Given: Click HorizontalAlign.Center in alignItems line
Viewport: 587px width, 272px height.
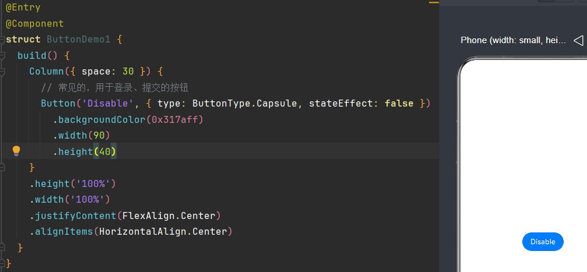Looking at the screenshot, I should pyautogui.click(x=163, y=232).
